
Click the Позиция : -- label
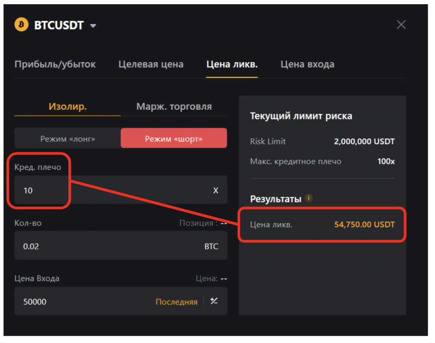tap(203, 223)
